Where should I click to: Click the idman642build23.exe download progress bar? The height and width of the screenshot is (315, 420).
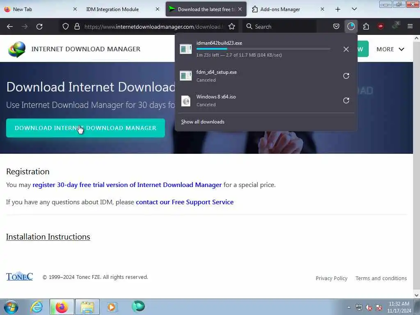point(263,49)
